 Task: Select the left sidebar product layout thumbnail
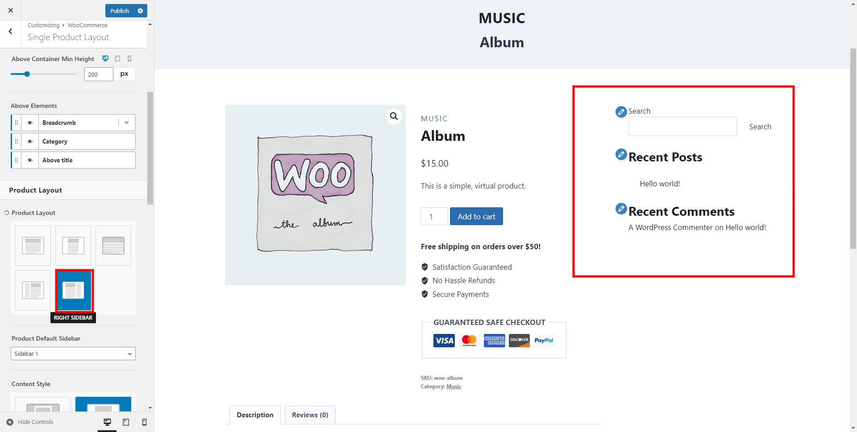pos(33,290)
